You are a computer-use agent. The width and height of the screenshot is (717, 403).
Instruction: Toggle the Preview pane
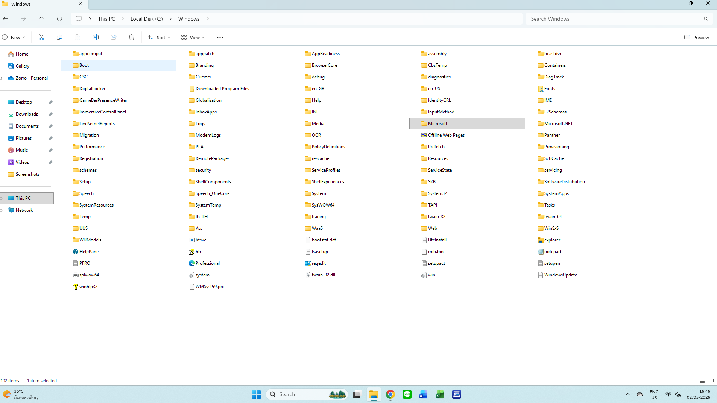696,37
